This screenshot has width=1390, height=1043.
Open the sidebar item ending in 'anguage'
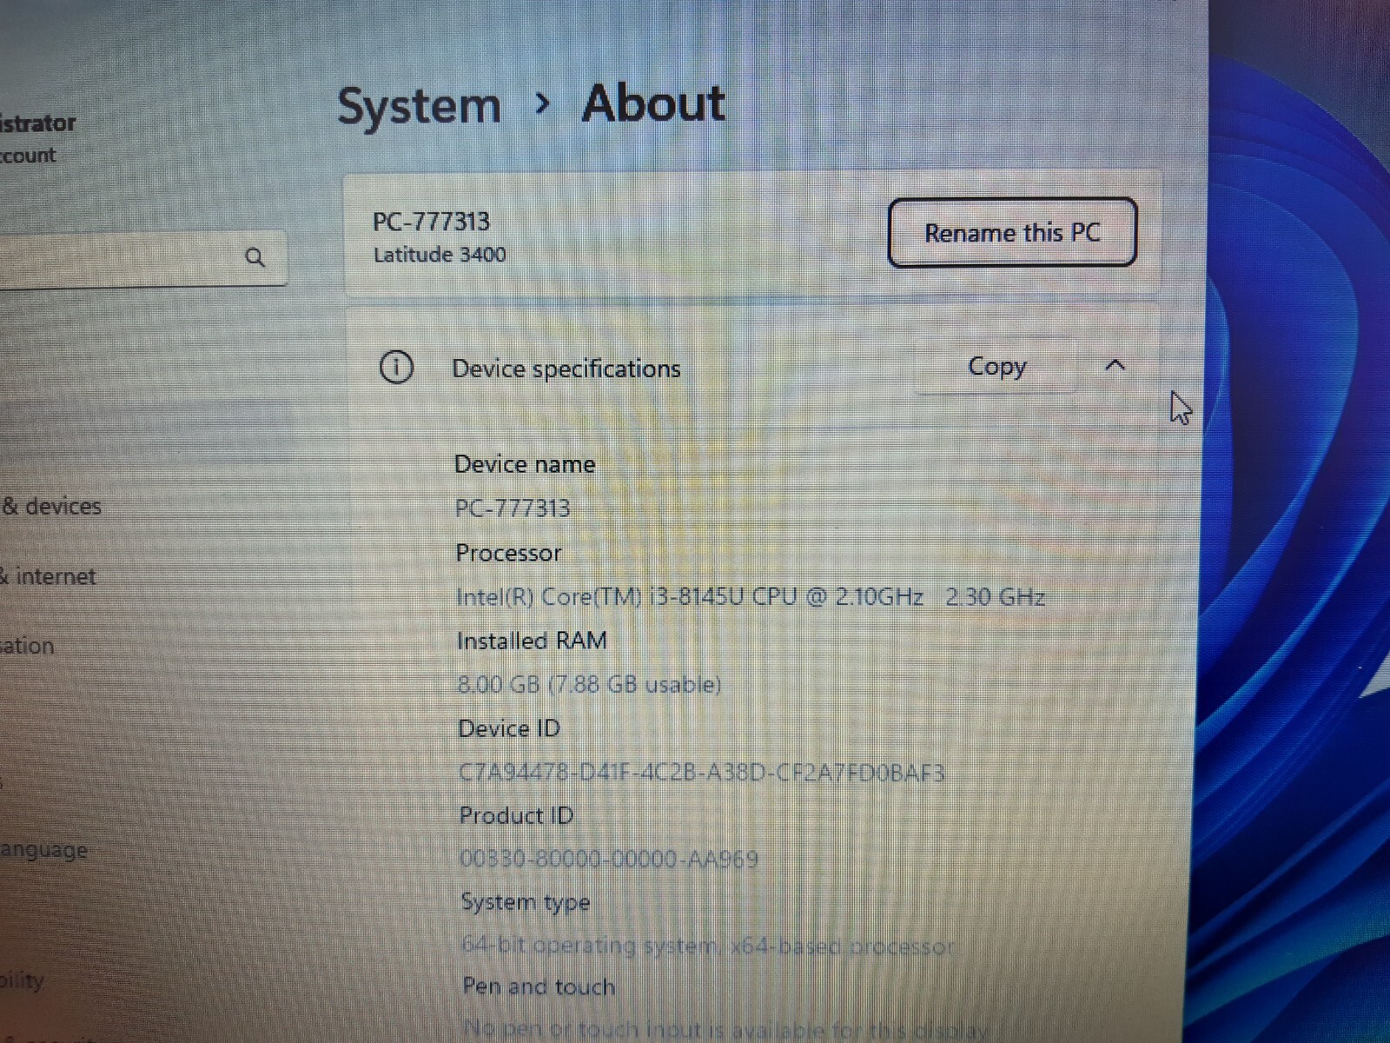pos(43,849)
